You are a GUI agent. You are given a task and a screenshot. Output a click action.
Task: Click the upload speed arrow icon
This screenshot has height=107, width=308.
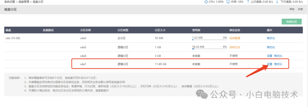(x=248, y=2)
